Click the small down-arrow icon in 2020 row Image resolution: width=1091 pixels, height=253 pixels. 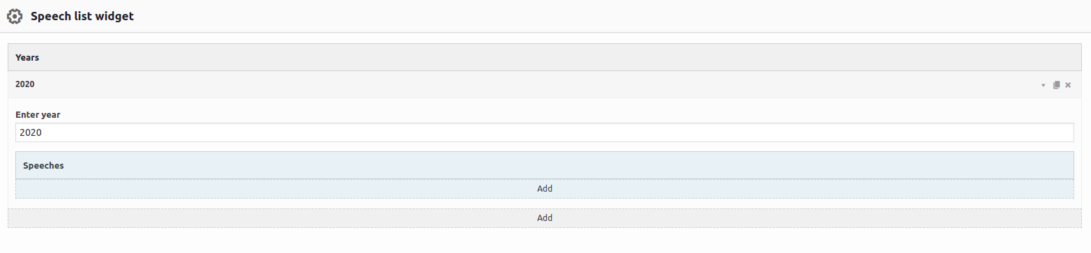(1044, 85)
